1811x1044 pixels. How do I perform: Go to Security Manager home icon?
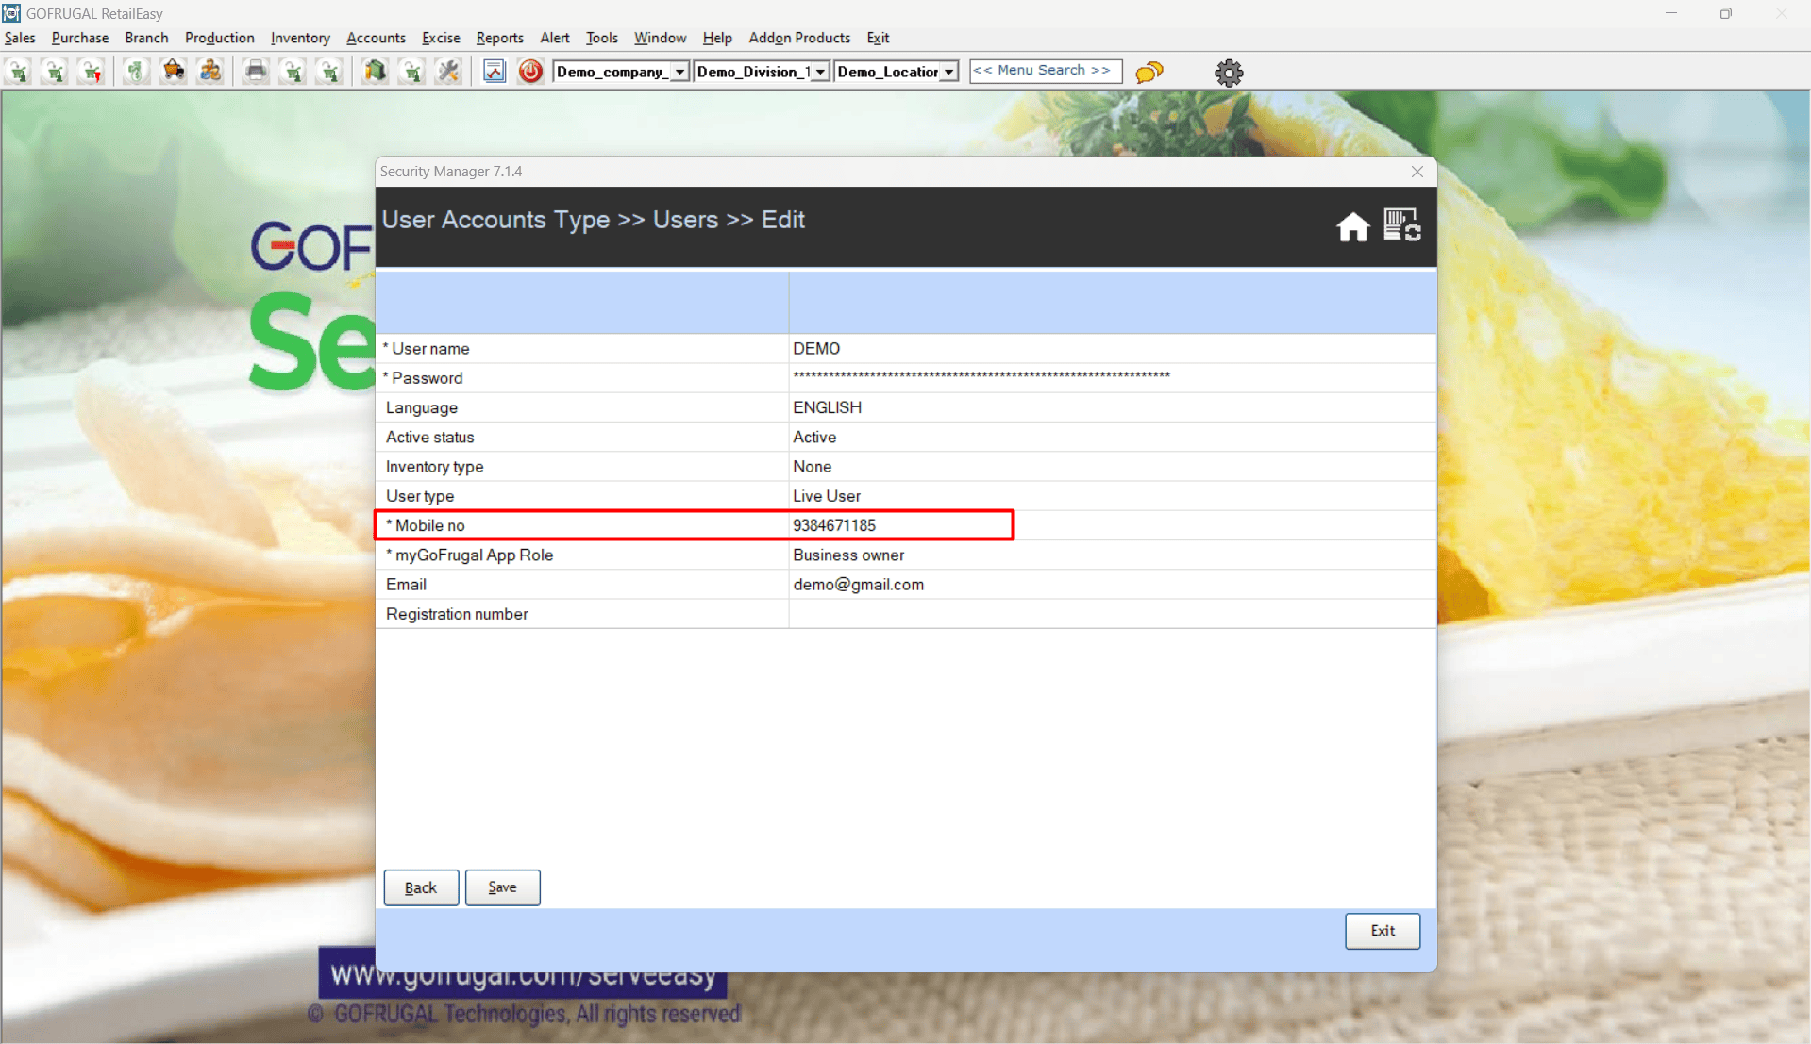point(1352,226)
